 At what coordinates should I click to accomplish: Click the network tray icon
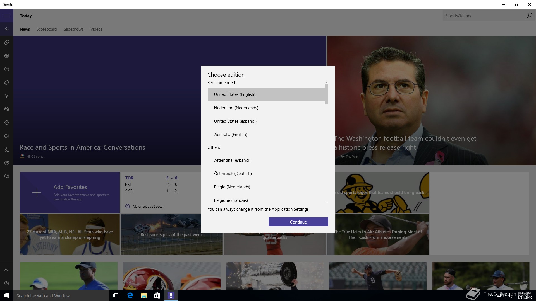pyautogui.click(x=498, y=296)
